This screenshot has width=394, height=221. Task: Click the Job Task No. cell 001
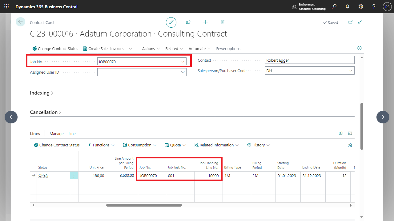[180, 176]
